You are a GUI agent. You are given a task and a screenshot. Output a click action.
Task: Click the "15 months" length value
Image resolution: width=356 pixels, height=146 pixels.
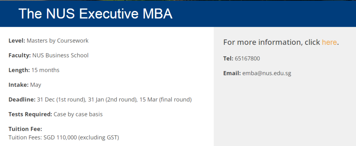click(45, 70)
